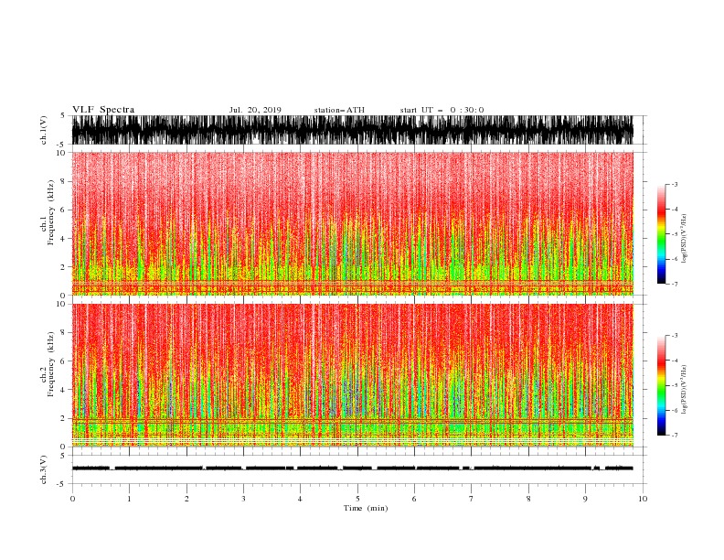Click the "8" kHz tick on ch.1 axis
Image resolution: width=724 pixels, height=560 pixels.
coord(64,181)
